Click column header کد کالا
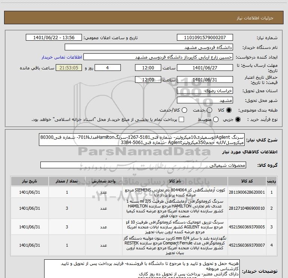 [x=247, y=181]
